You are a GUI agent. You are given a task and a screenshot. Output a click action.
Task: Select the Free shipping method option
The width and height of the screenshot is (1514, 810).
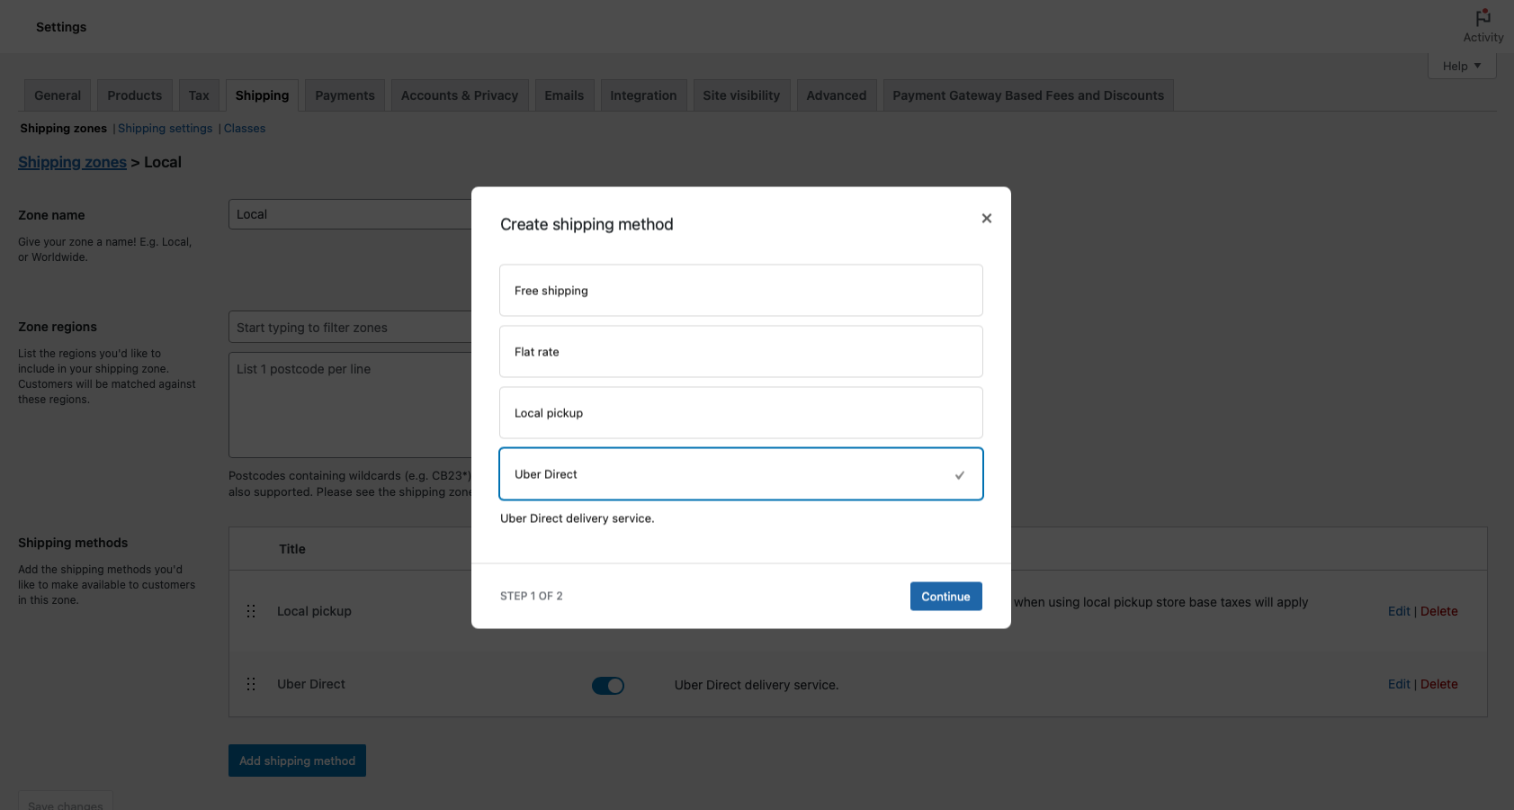coord(740,290)
